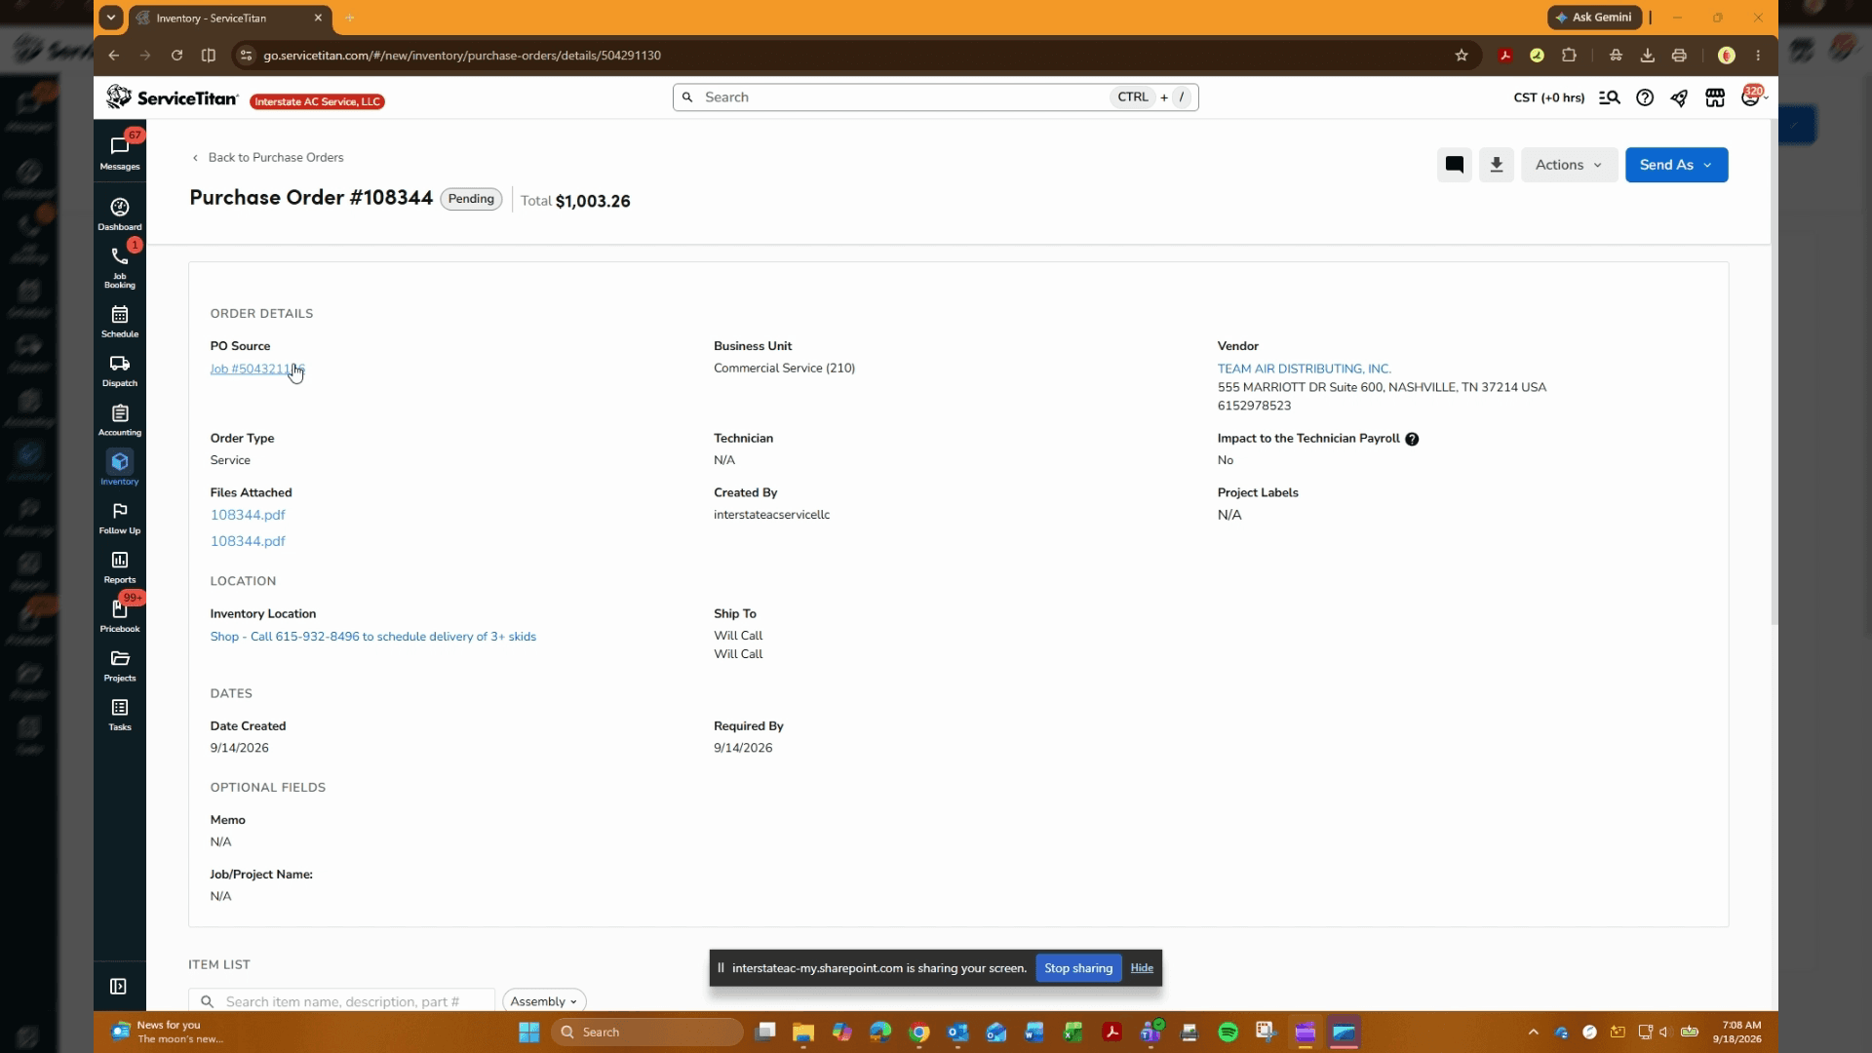Open Reports in the sidebar
The width and height of the screenshot is (1872, 1053).
[120, 566]
